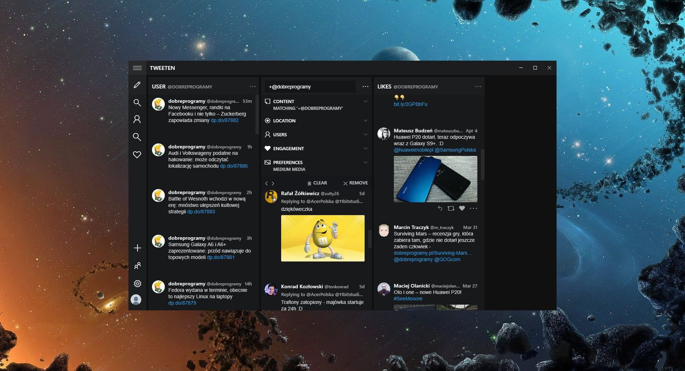The image size is (685, 371).
Task: Remove the search column with REMOVE
Action: [355, 183]
